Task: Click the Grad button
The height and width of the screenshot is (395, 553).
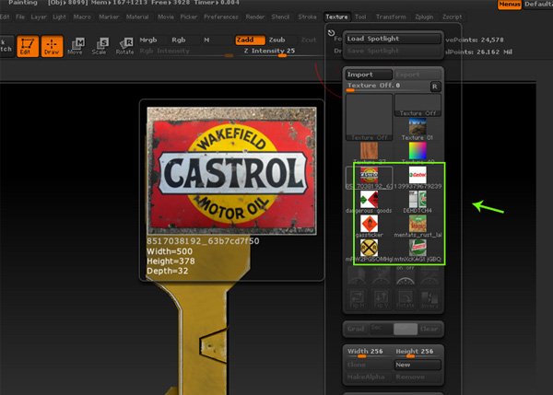Action: coord(356,329)
